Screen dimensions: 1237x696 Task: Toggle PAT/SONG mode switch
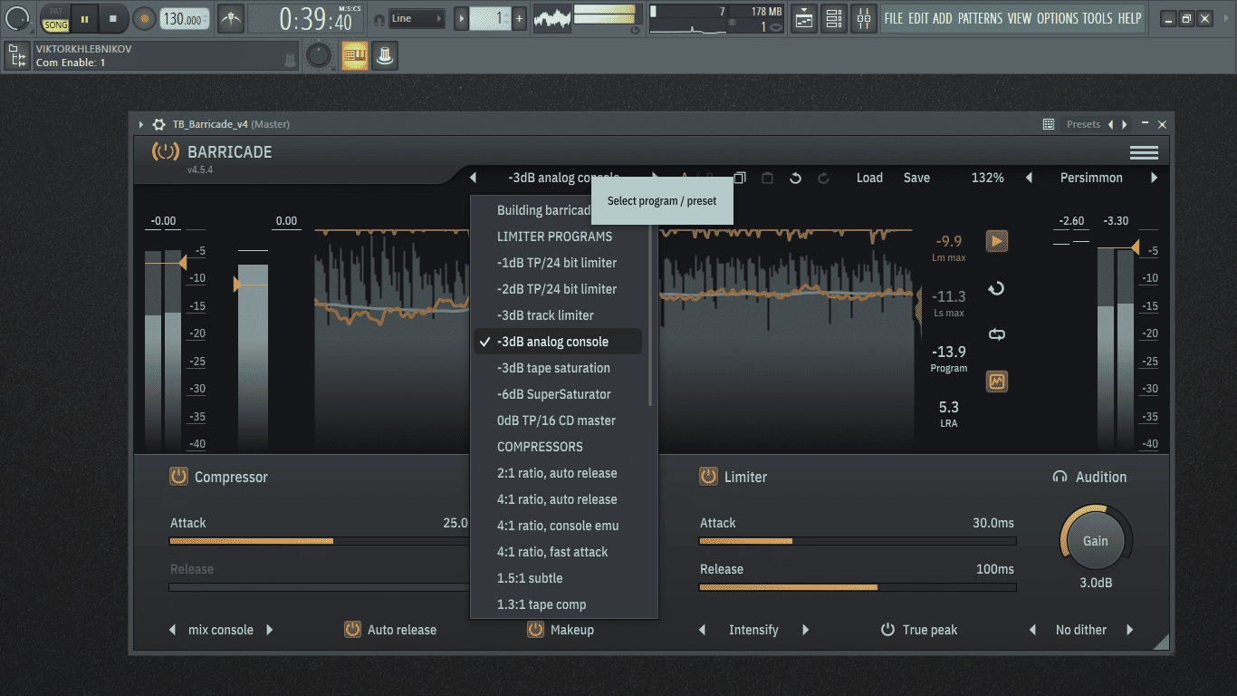click(x=56, y=18)
